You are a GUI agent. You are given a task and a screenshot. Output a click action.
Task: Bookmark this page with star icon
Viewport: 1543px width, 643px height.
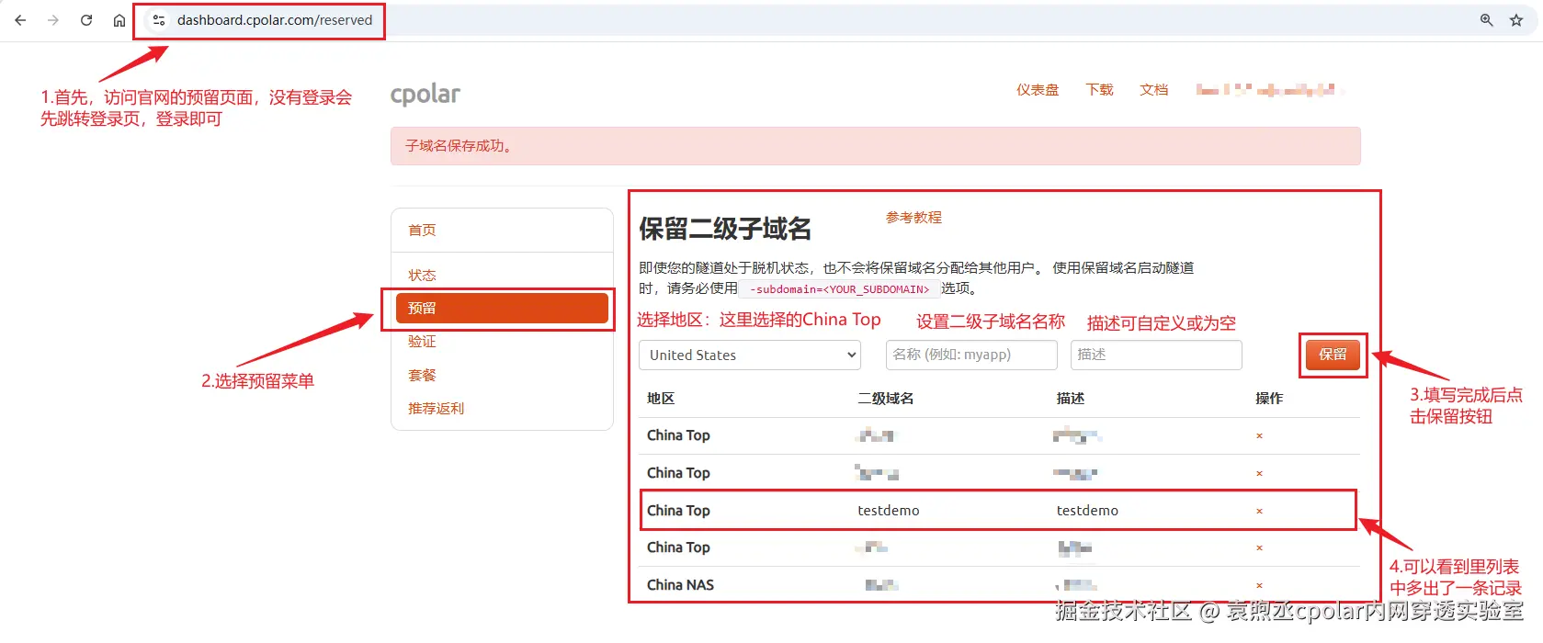(x=1516, y=20)
